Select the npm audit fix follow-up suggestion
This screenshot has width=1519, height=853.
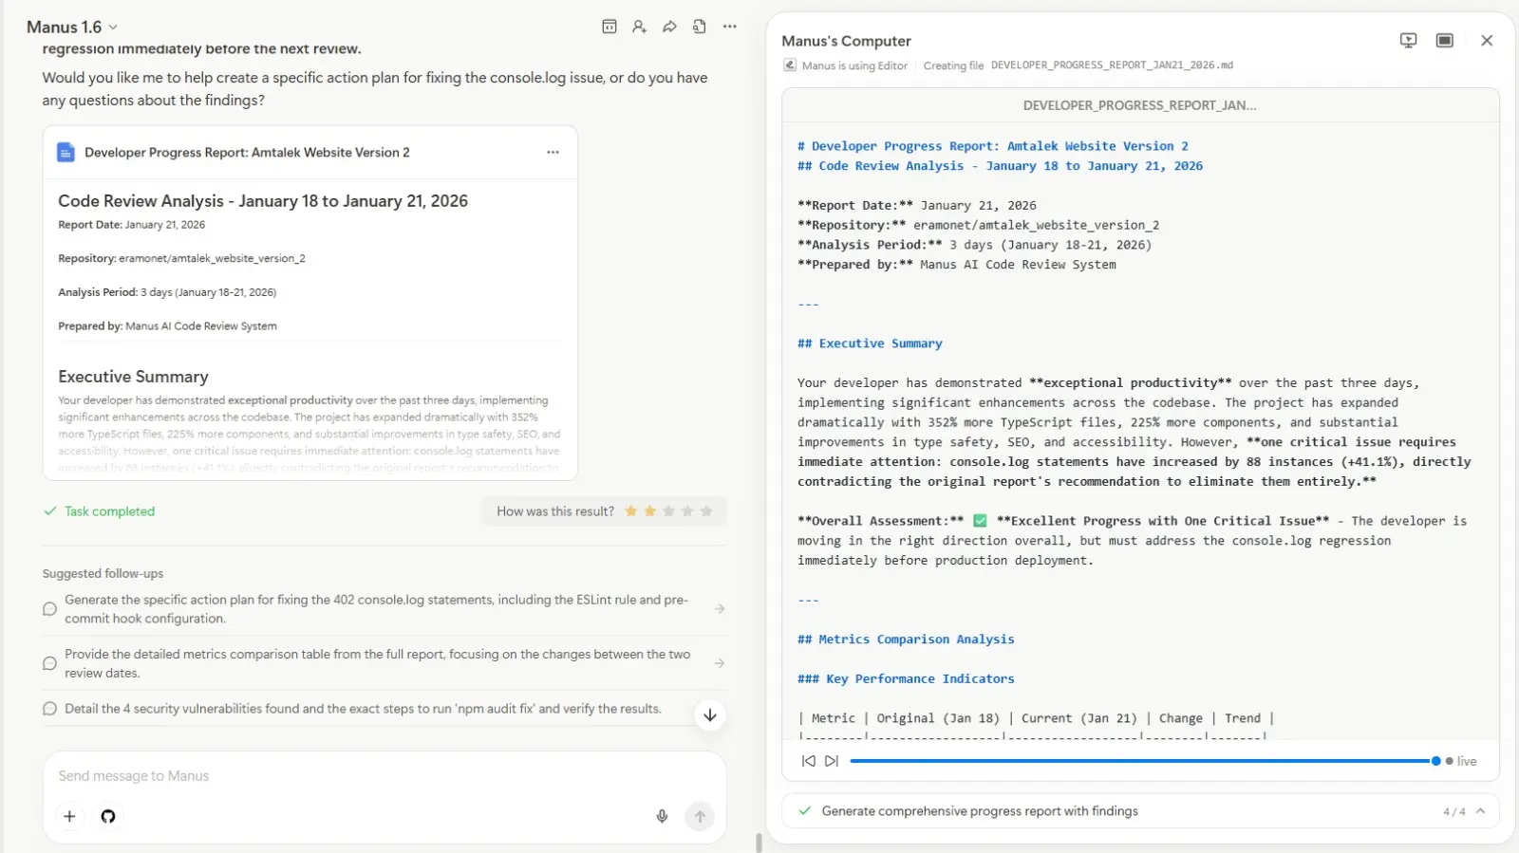pyautogui.click(x=363, y=709)
